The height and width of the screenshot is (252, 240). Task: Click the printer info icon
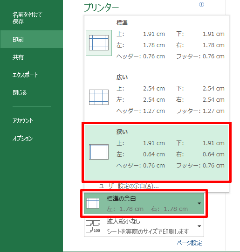point(201,5)
